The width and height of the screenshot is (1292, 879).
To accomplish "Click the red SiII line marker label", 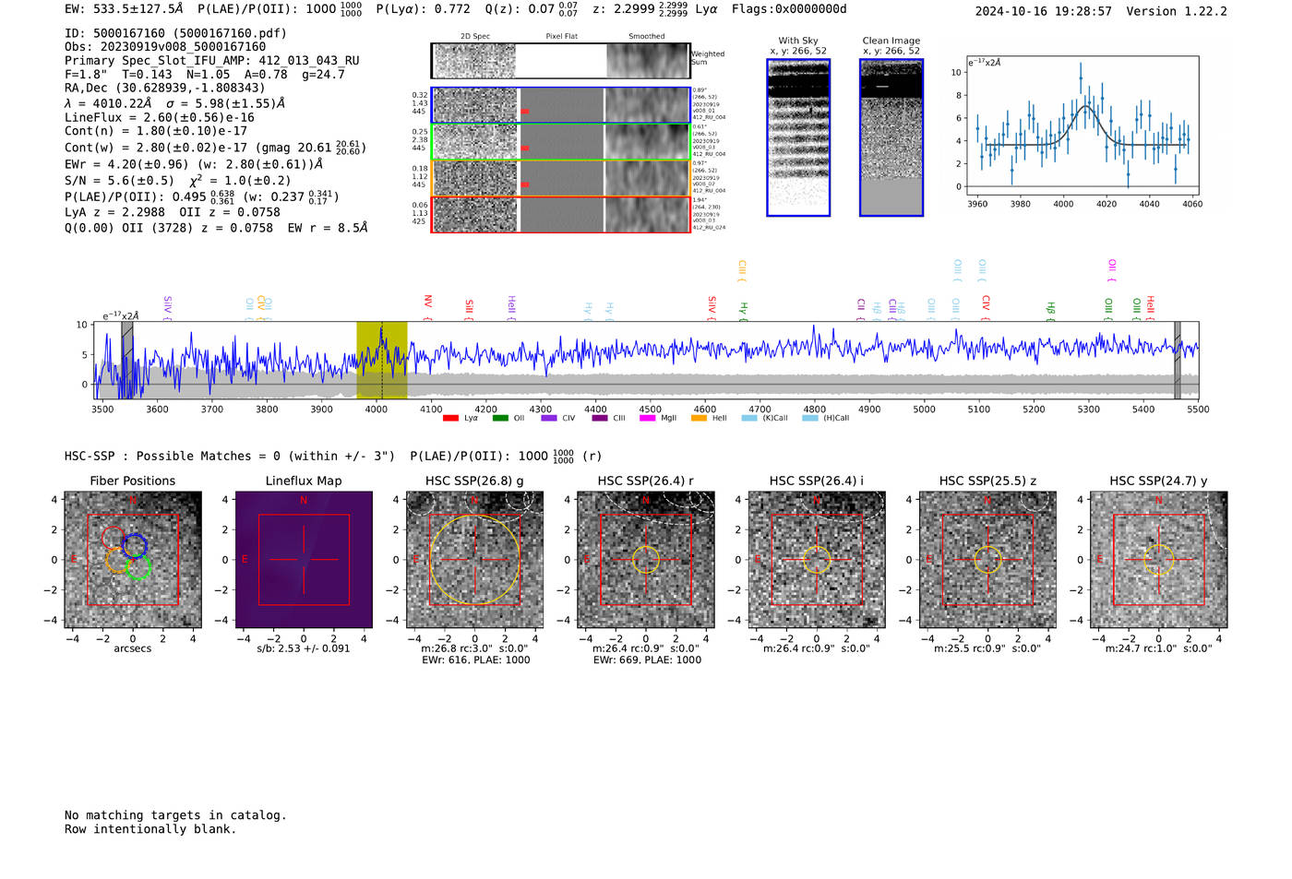I will pyautogui.click(x=469, y=309).
